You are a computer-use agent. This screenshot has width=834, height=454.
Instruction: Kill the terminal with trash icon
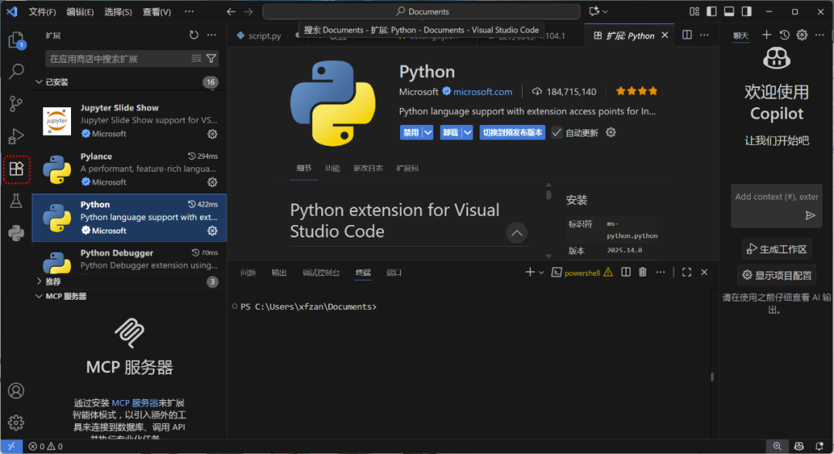[642, 272]
